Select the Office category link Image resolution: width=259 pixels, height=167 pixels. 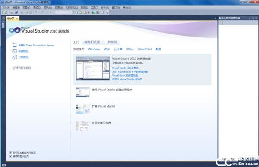pyautogui.click(x=129, y=49)
